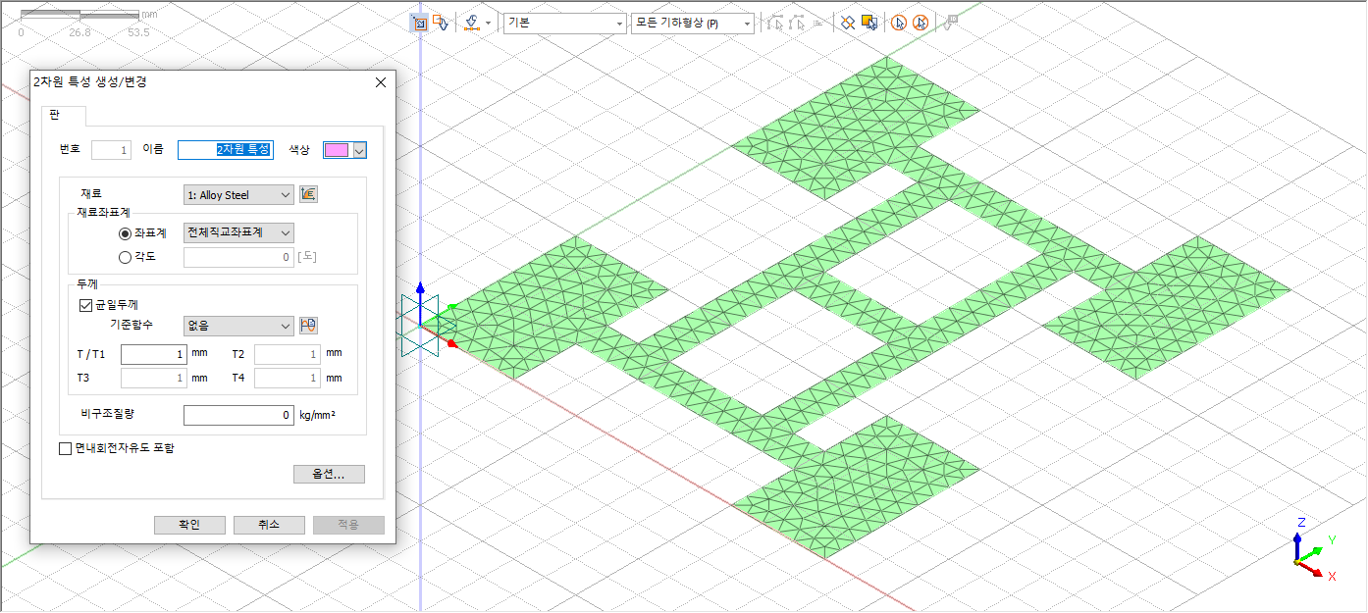Click the first orange circled cursor icon
The image size is (1368, 613).
898,23
